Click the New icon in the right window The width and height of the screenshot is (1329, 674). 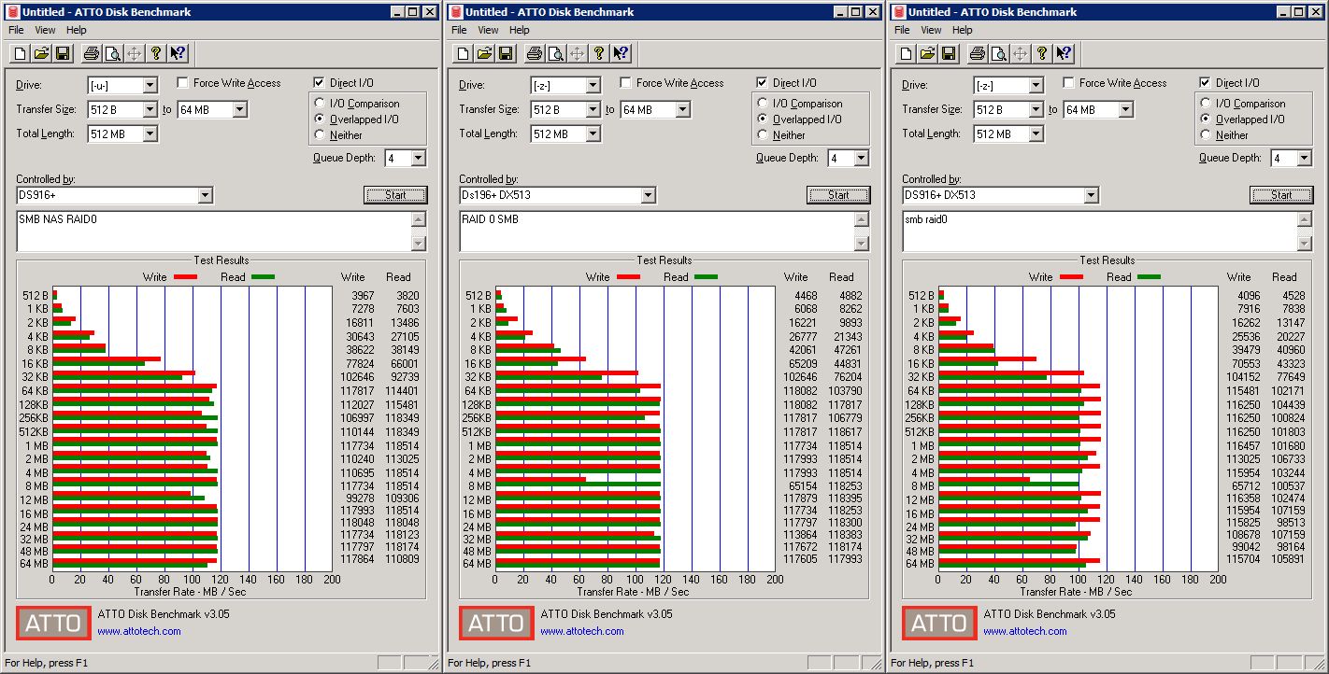click(905, 53)
